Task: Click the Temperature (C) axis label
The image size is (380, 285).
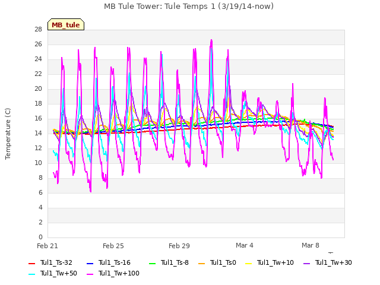Action: tap(8, 134)
